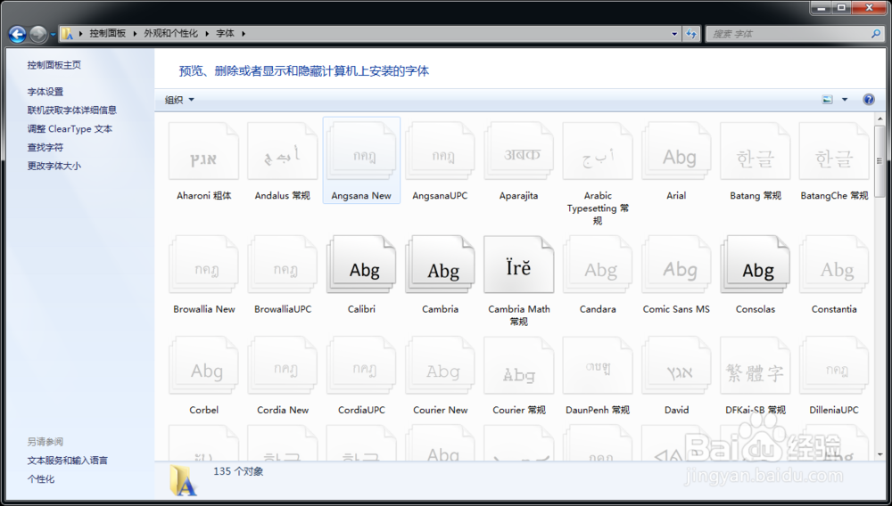Select the CordiaUPC font icon
The image size is (892, 506).
[361, 366]
